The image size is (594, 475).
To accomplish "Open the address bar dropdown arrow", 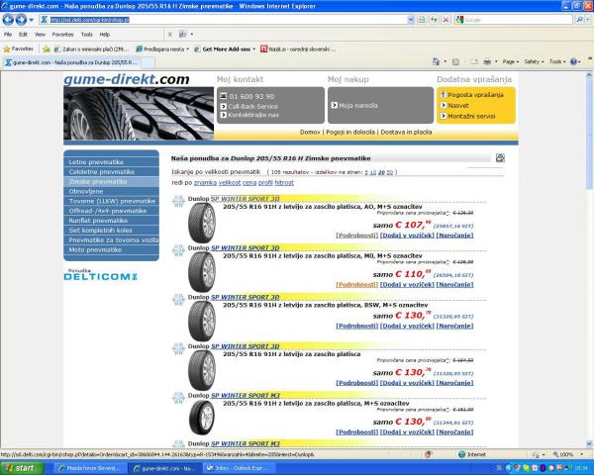I will 411,20.
